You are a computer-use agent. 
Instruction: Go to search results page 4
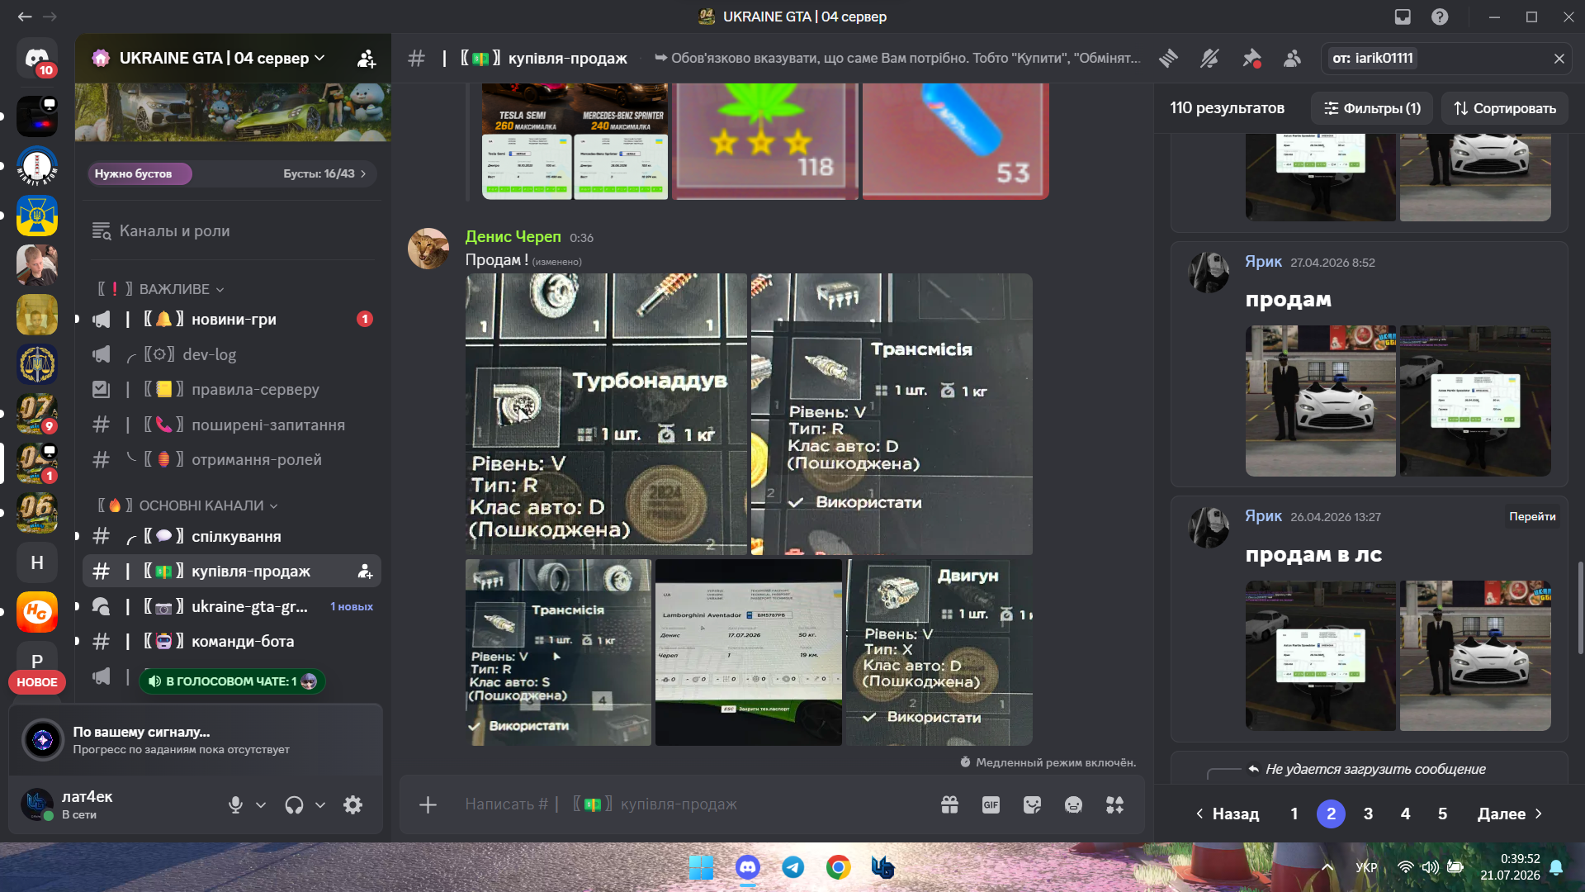click(x=1405, y=814)
